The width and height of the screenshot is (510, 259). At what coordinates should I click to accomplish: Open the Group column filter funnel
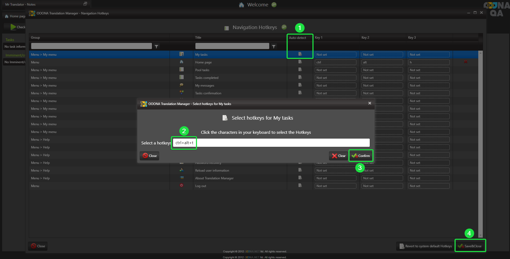click(x=156, y=46)
